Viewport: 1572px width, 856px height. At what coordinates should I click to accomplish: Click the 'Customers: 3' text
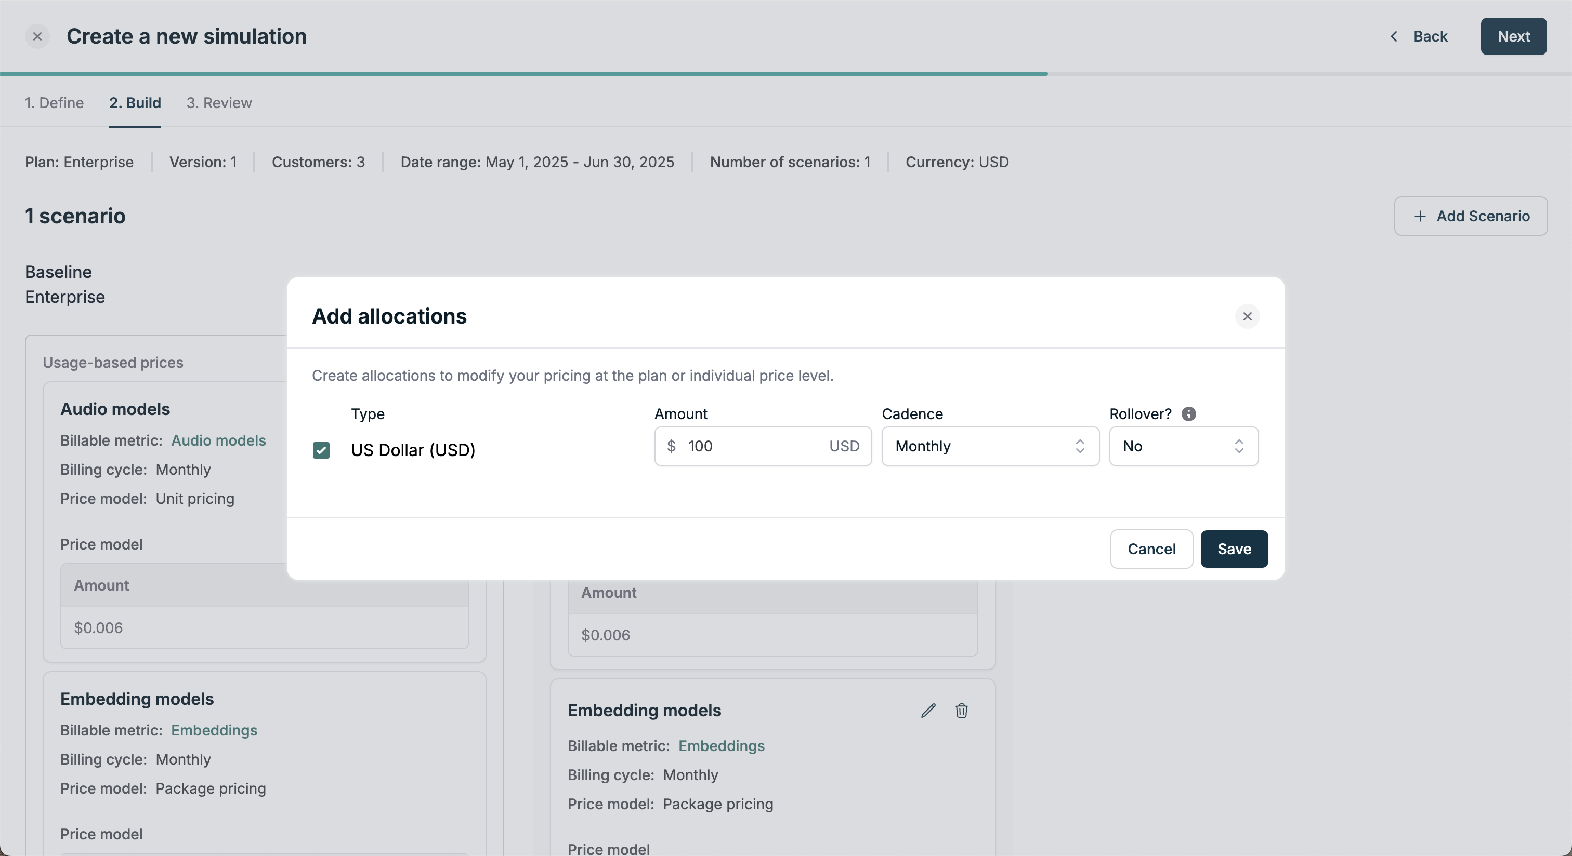pos(318,162)
